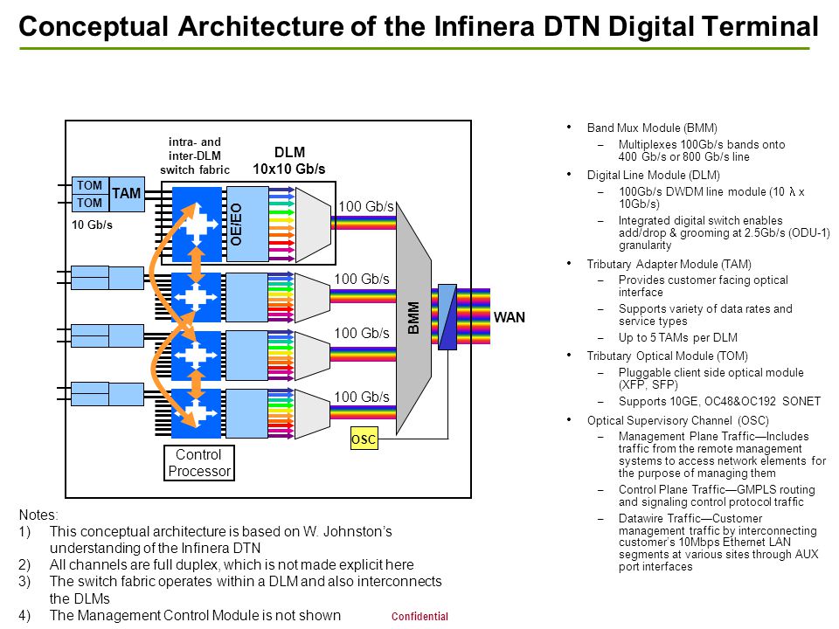Select the Control Processor box
This screenshot has height=629, width=839.
tap(199, 463)
